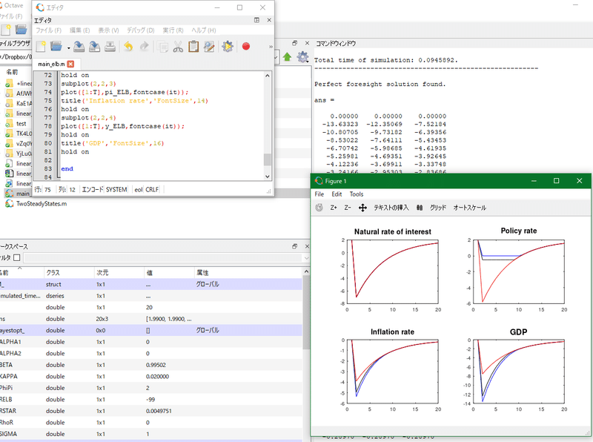Click the paste clipboard icon
Screen dimensions: 593x442
tap(194, 47)
